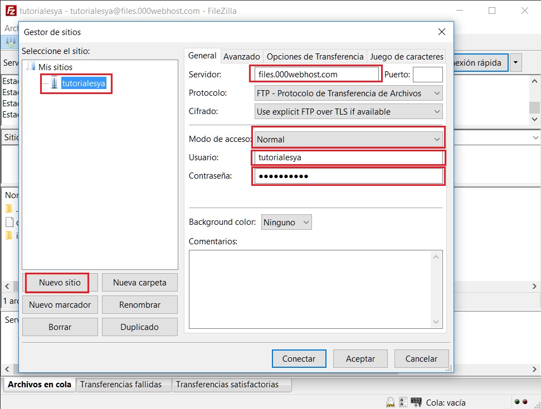The image size is (541, 409).
Task: Switch to the Avanzado tab
Action: [241, 57]
